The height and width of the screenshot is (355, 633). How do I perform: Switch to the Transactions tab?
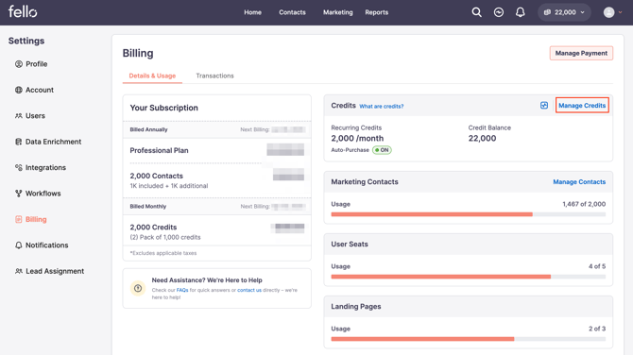(x=214, y=76)
